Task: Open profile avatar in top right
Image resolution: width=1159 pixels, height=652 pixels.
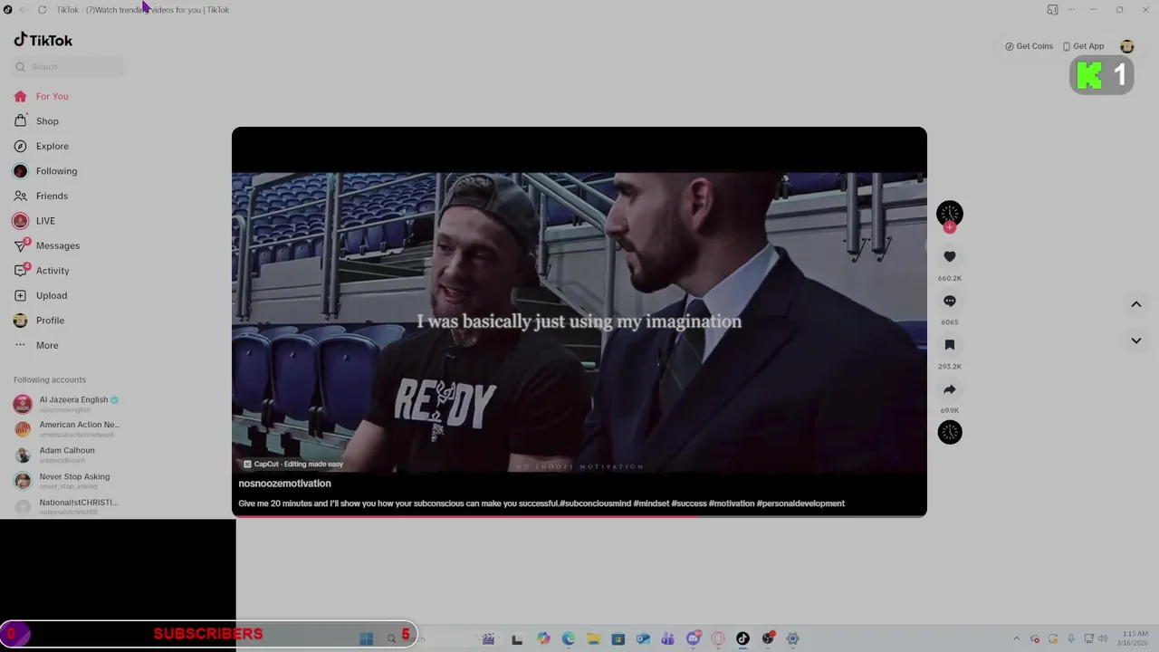Action: coord(1127,46)
